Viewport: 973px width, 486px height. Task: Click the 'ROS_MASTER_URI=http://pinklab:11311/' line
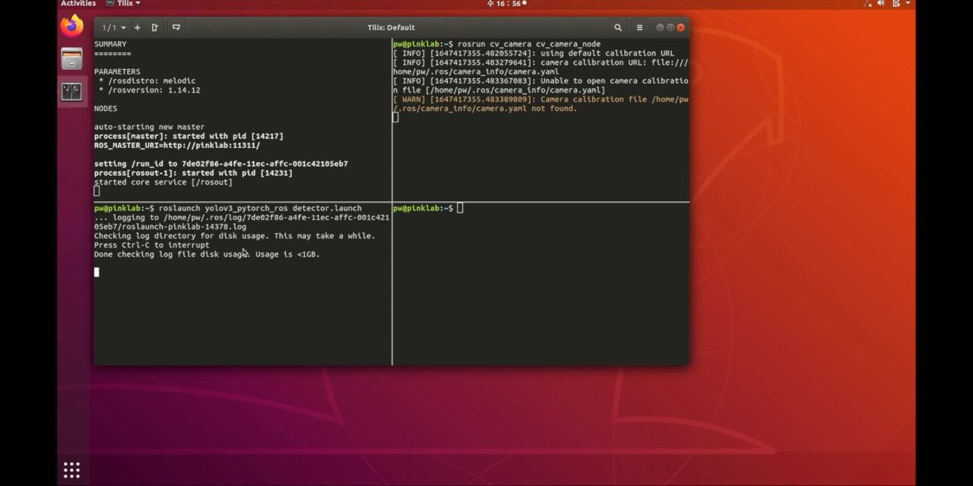177,145
